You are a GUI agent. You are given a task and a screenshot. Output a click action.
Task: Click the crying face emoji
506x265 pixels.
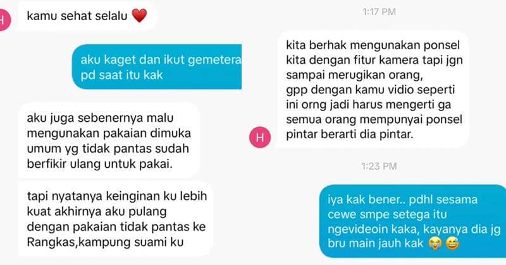click(x=435, y=244)
